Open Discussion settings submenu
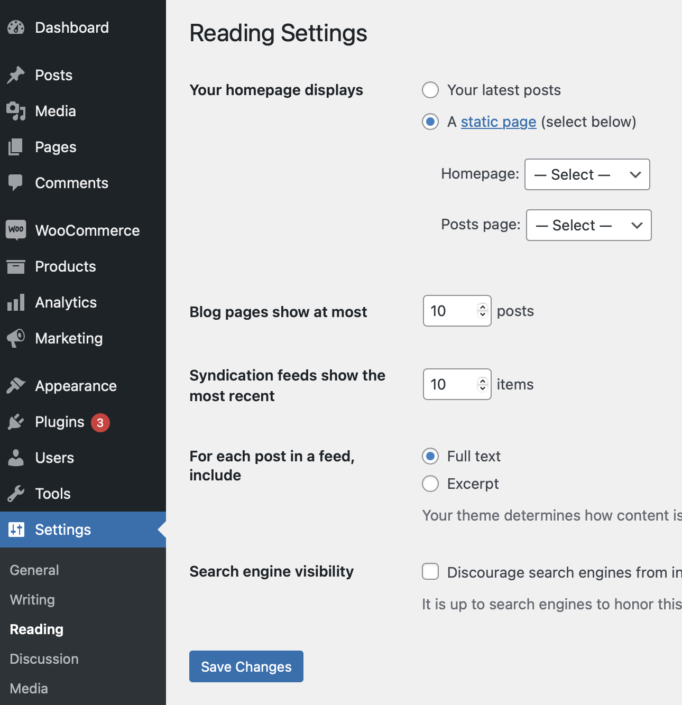 [44, 659]
